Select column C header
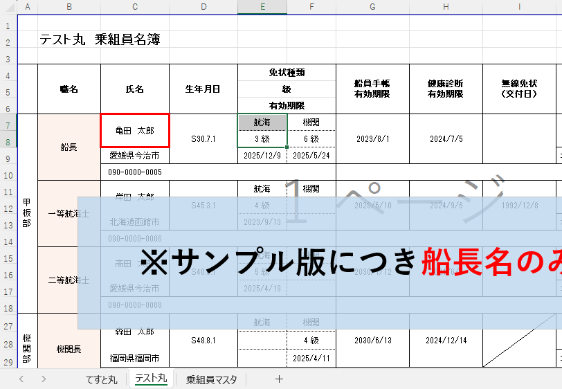Viewport: 562px width, 389px height. coord(135,7)
